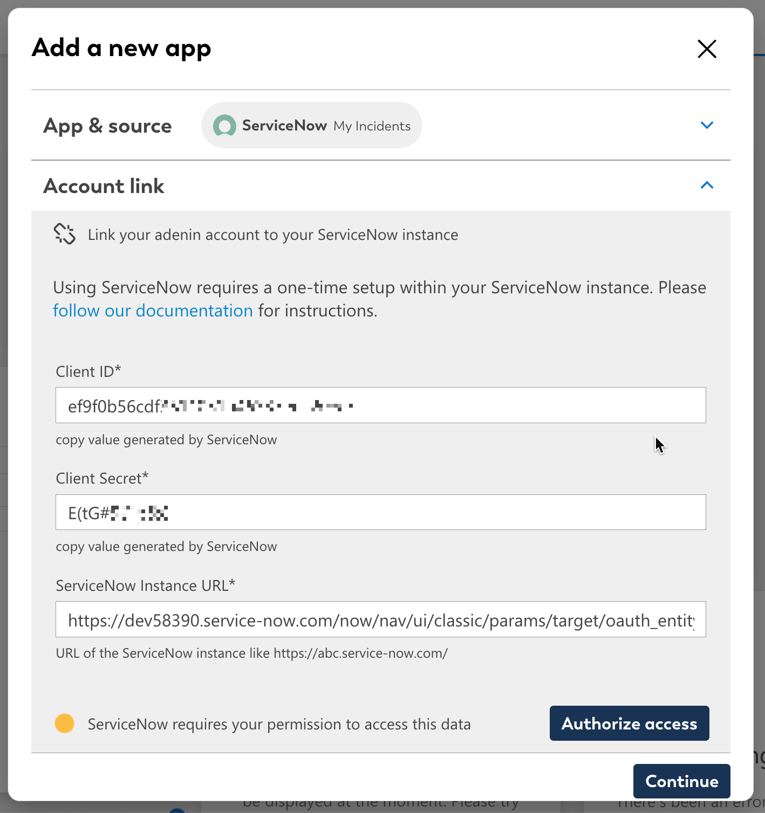Viewport: 765px width, 813px height.
Task: Click the Client ID label
Action: (88, 371)
